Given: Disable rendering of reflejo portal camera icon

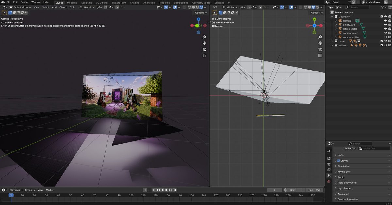Looking at the screenshot, I should [x=390, y=29].
